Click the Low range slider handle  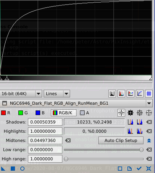[x=141, y=150]
